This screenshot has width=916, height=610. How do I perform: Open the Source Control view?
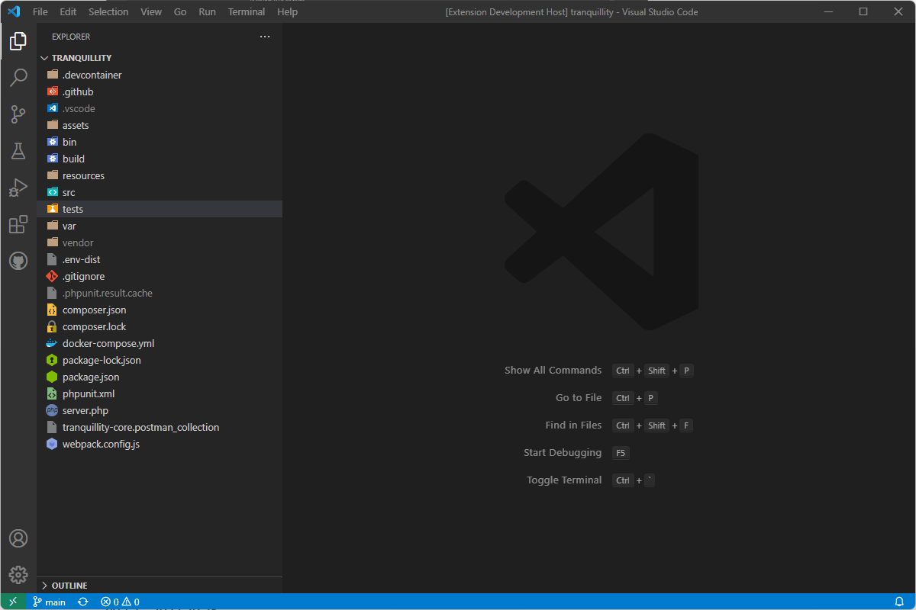coord(18,114)
